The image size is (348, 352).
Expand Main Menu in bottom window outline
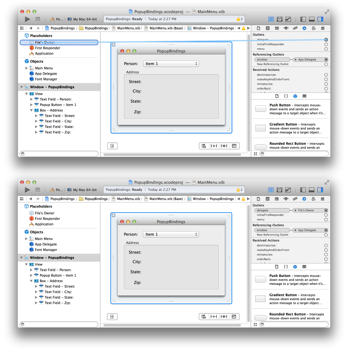click(26, 239)
